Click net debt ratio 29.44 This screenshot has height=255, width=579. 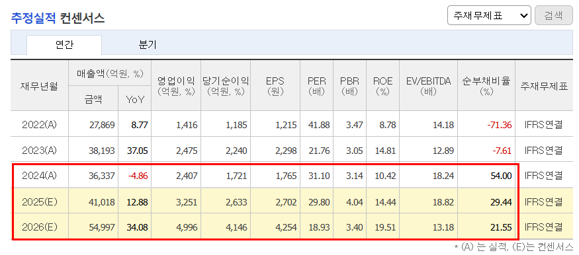[x=502, y=202]
